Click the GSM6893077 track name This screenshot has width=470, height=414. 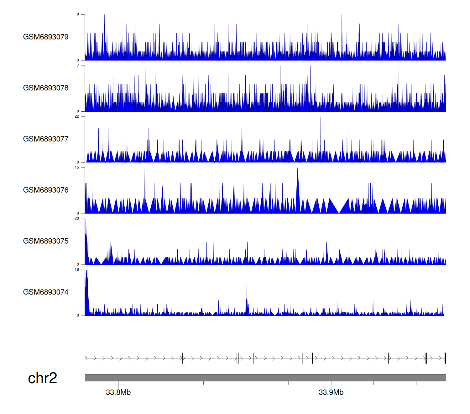(x=46, y=139)
